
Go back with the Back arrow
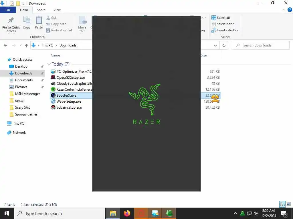coord(6,45)
